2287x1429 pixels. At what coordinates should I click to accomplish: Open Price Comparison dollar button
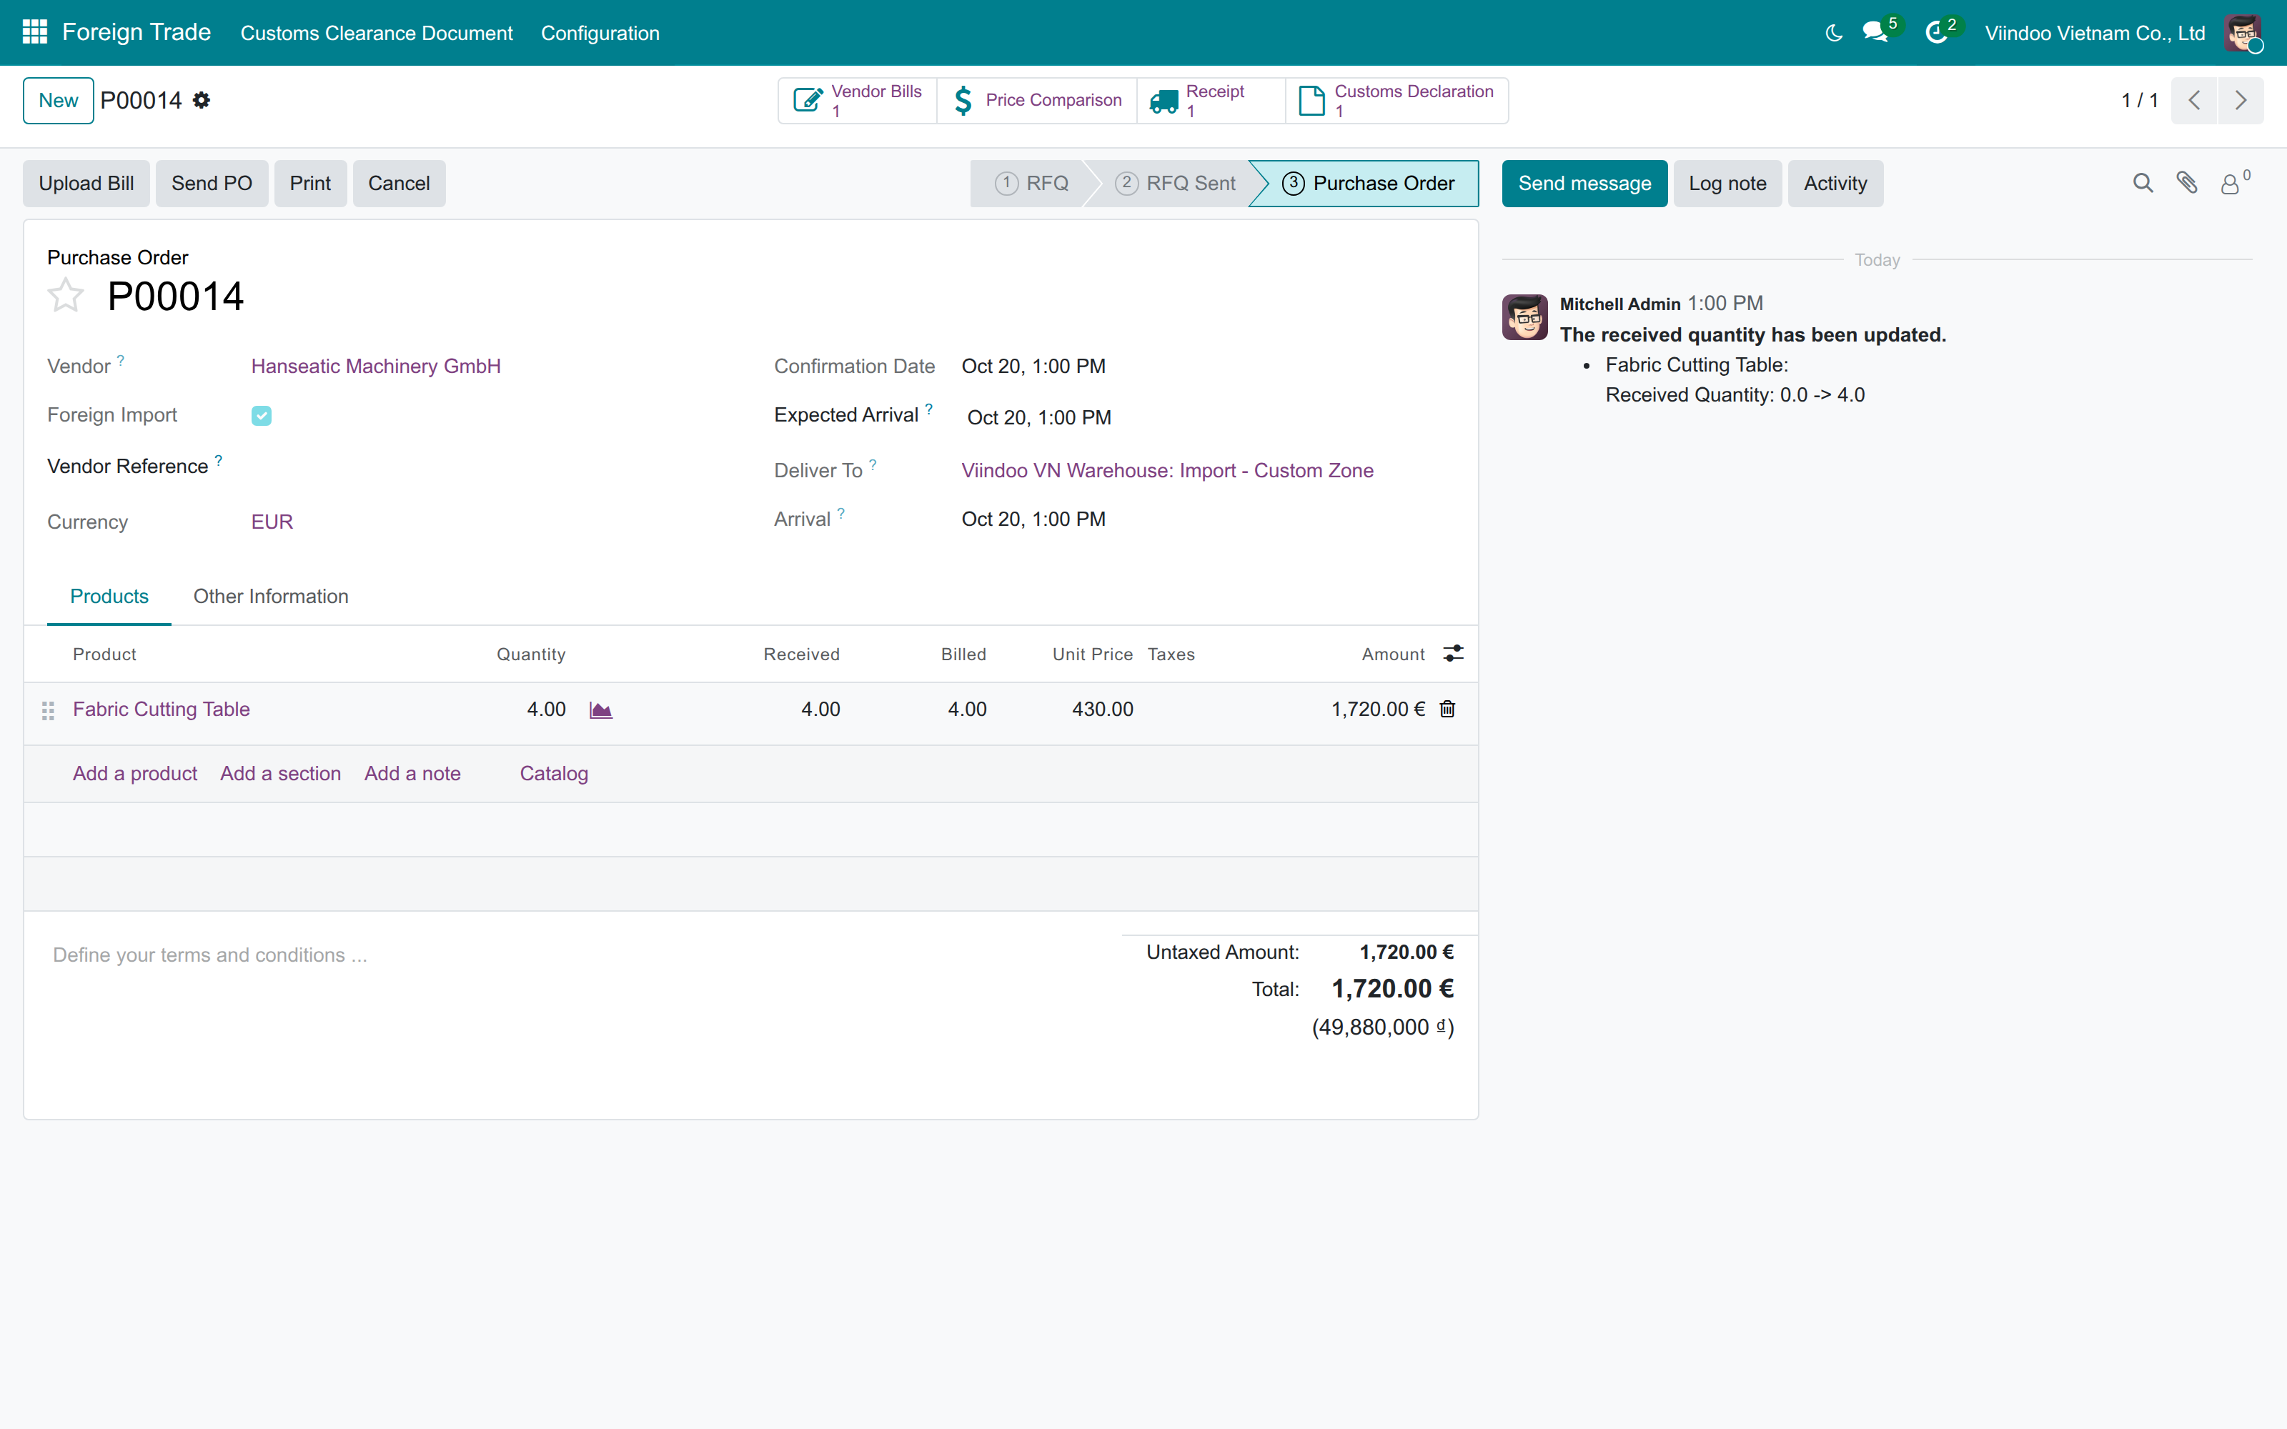click(1038, 100)
